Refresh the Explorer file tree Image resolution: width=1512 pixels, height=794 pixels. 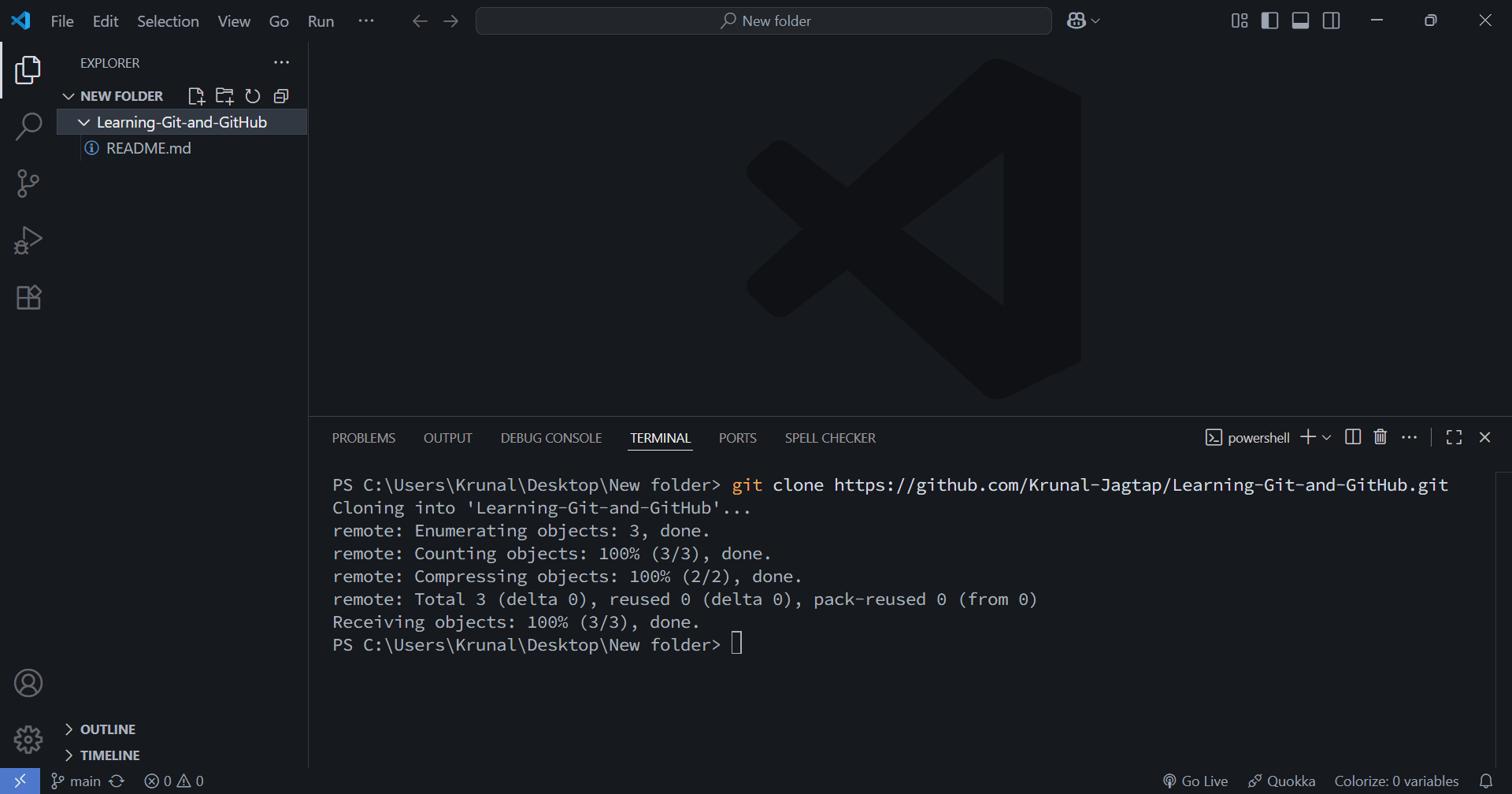253,96
